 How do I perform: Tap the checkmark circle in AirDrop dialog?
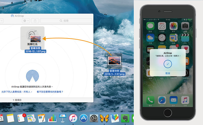(x=168, y=64)
